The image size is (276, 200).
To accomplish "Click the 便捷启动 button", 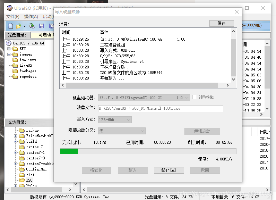I will (x=202, y=132).
